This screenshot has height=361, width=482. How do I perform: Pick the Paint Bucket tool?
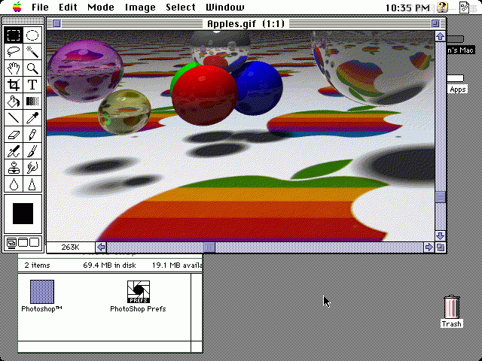point(14,101)
